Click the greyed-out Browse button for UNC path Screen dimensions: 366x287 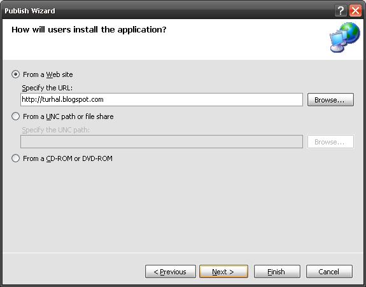[330, 142]
